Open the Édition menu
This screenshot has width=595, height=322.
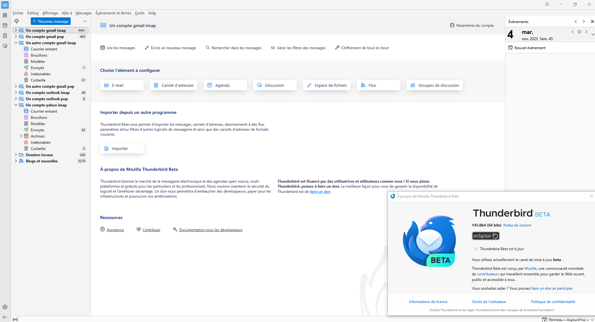pos(33,13)
